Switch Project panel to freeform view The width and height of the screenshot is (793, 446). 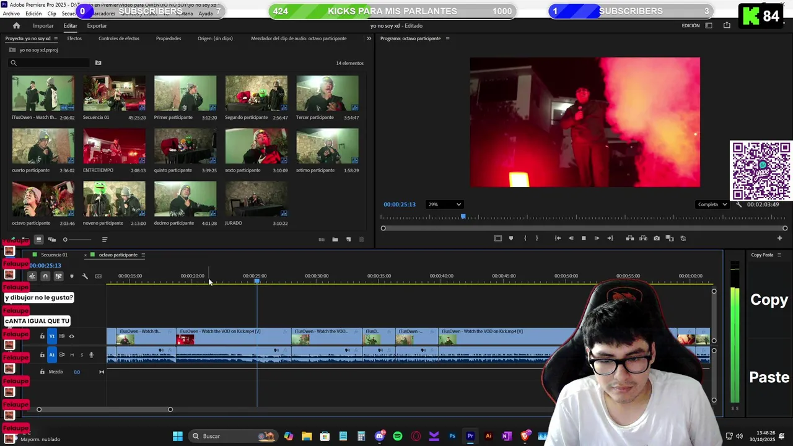[x=52, y=239]
